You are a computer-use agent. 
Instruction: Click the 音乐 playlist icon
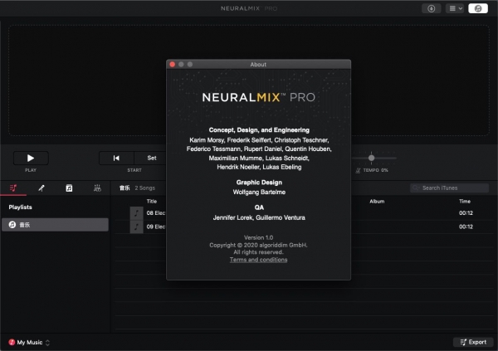click(12, 225)
